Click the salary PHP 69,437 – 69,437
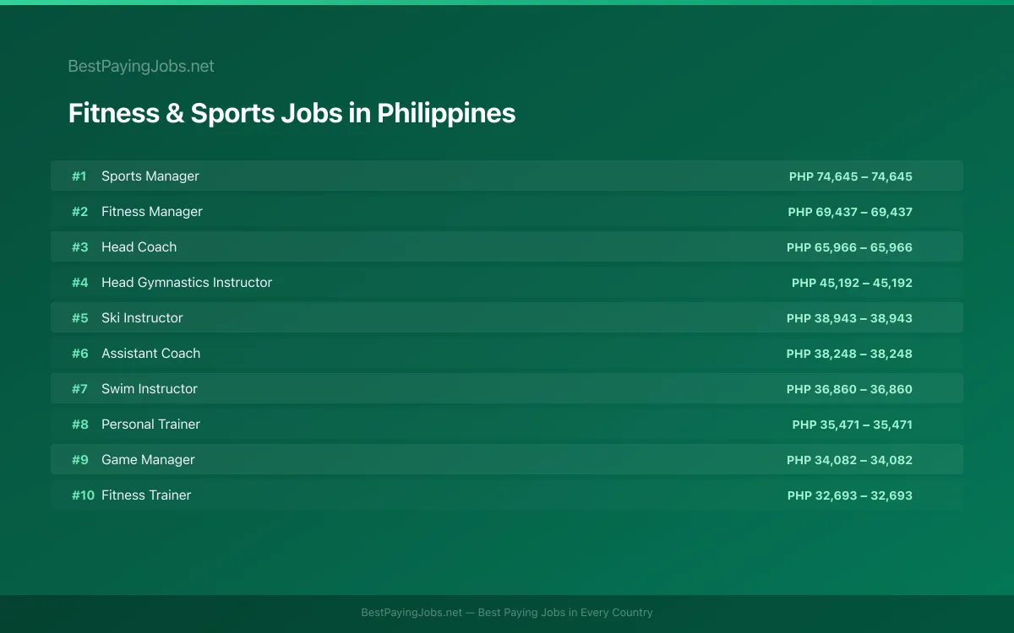 click(850, 212)
